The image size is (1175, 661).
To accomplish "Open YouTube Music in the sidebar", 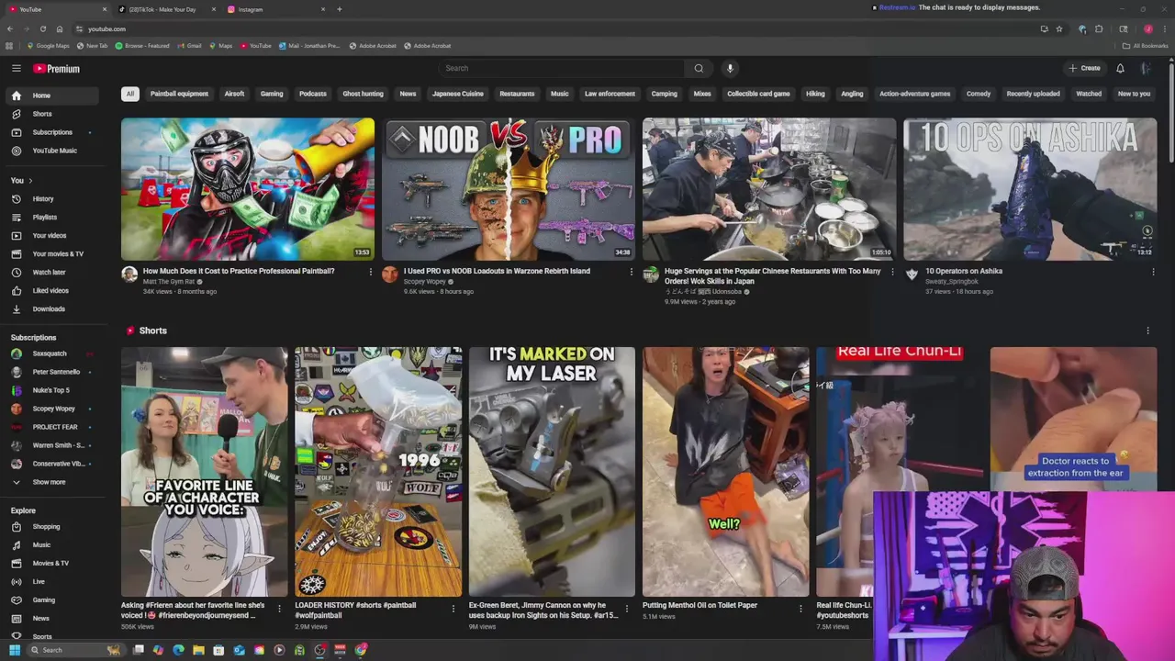I will click(x=53, y=151).
